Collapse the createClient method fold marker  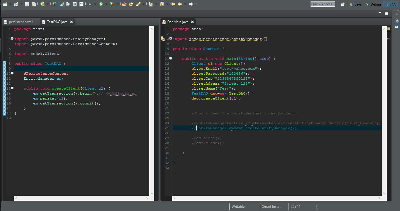click(12, 88)
